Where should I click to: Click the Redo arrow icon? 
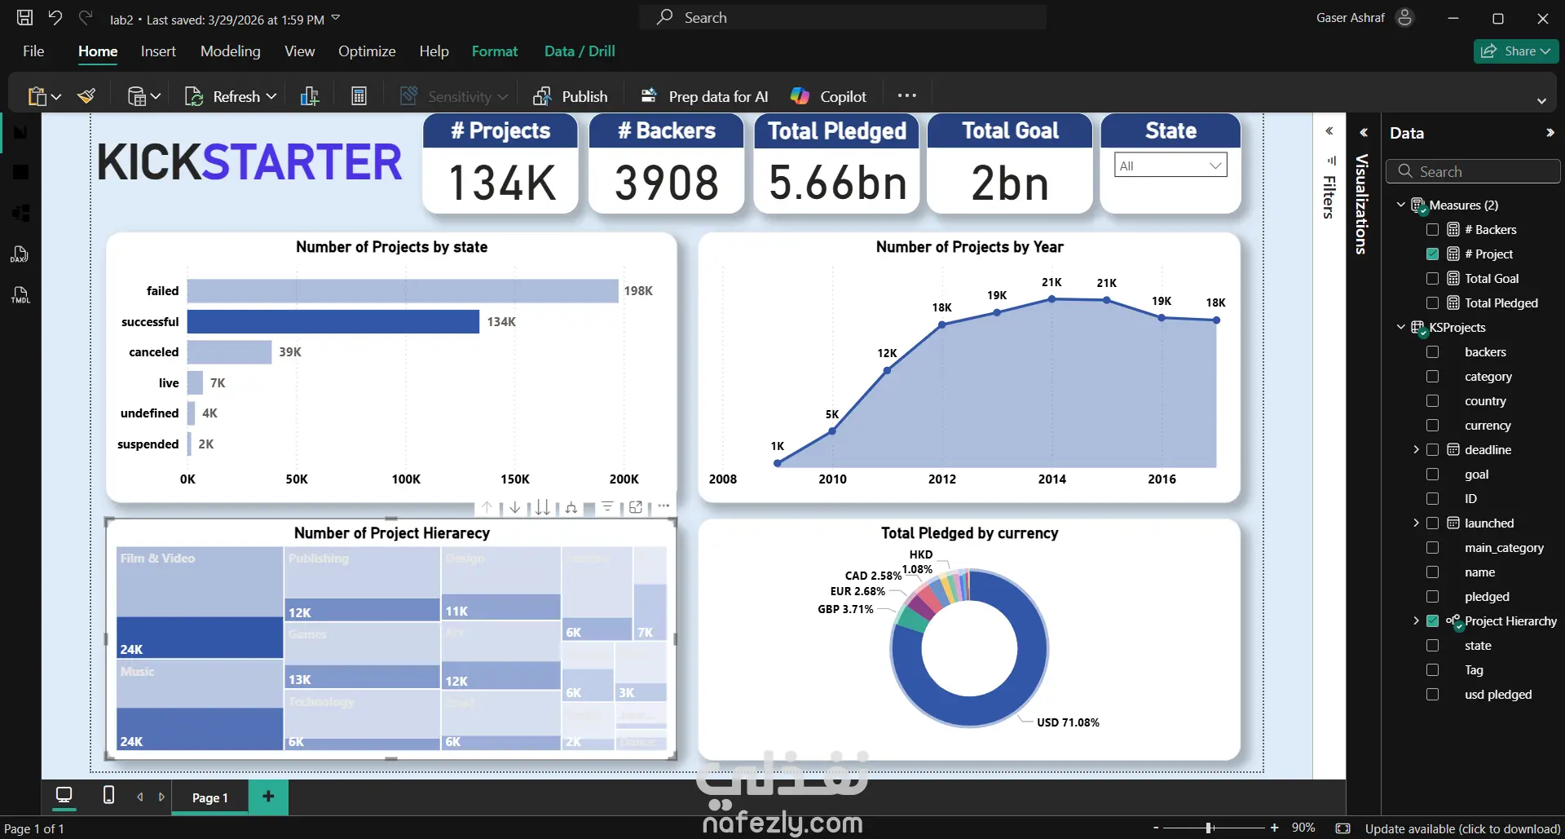(x=86, y=17)
